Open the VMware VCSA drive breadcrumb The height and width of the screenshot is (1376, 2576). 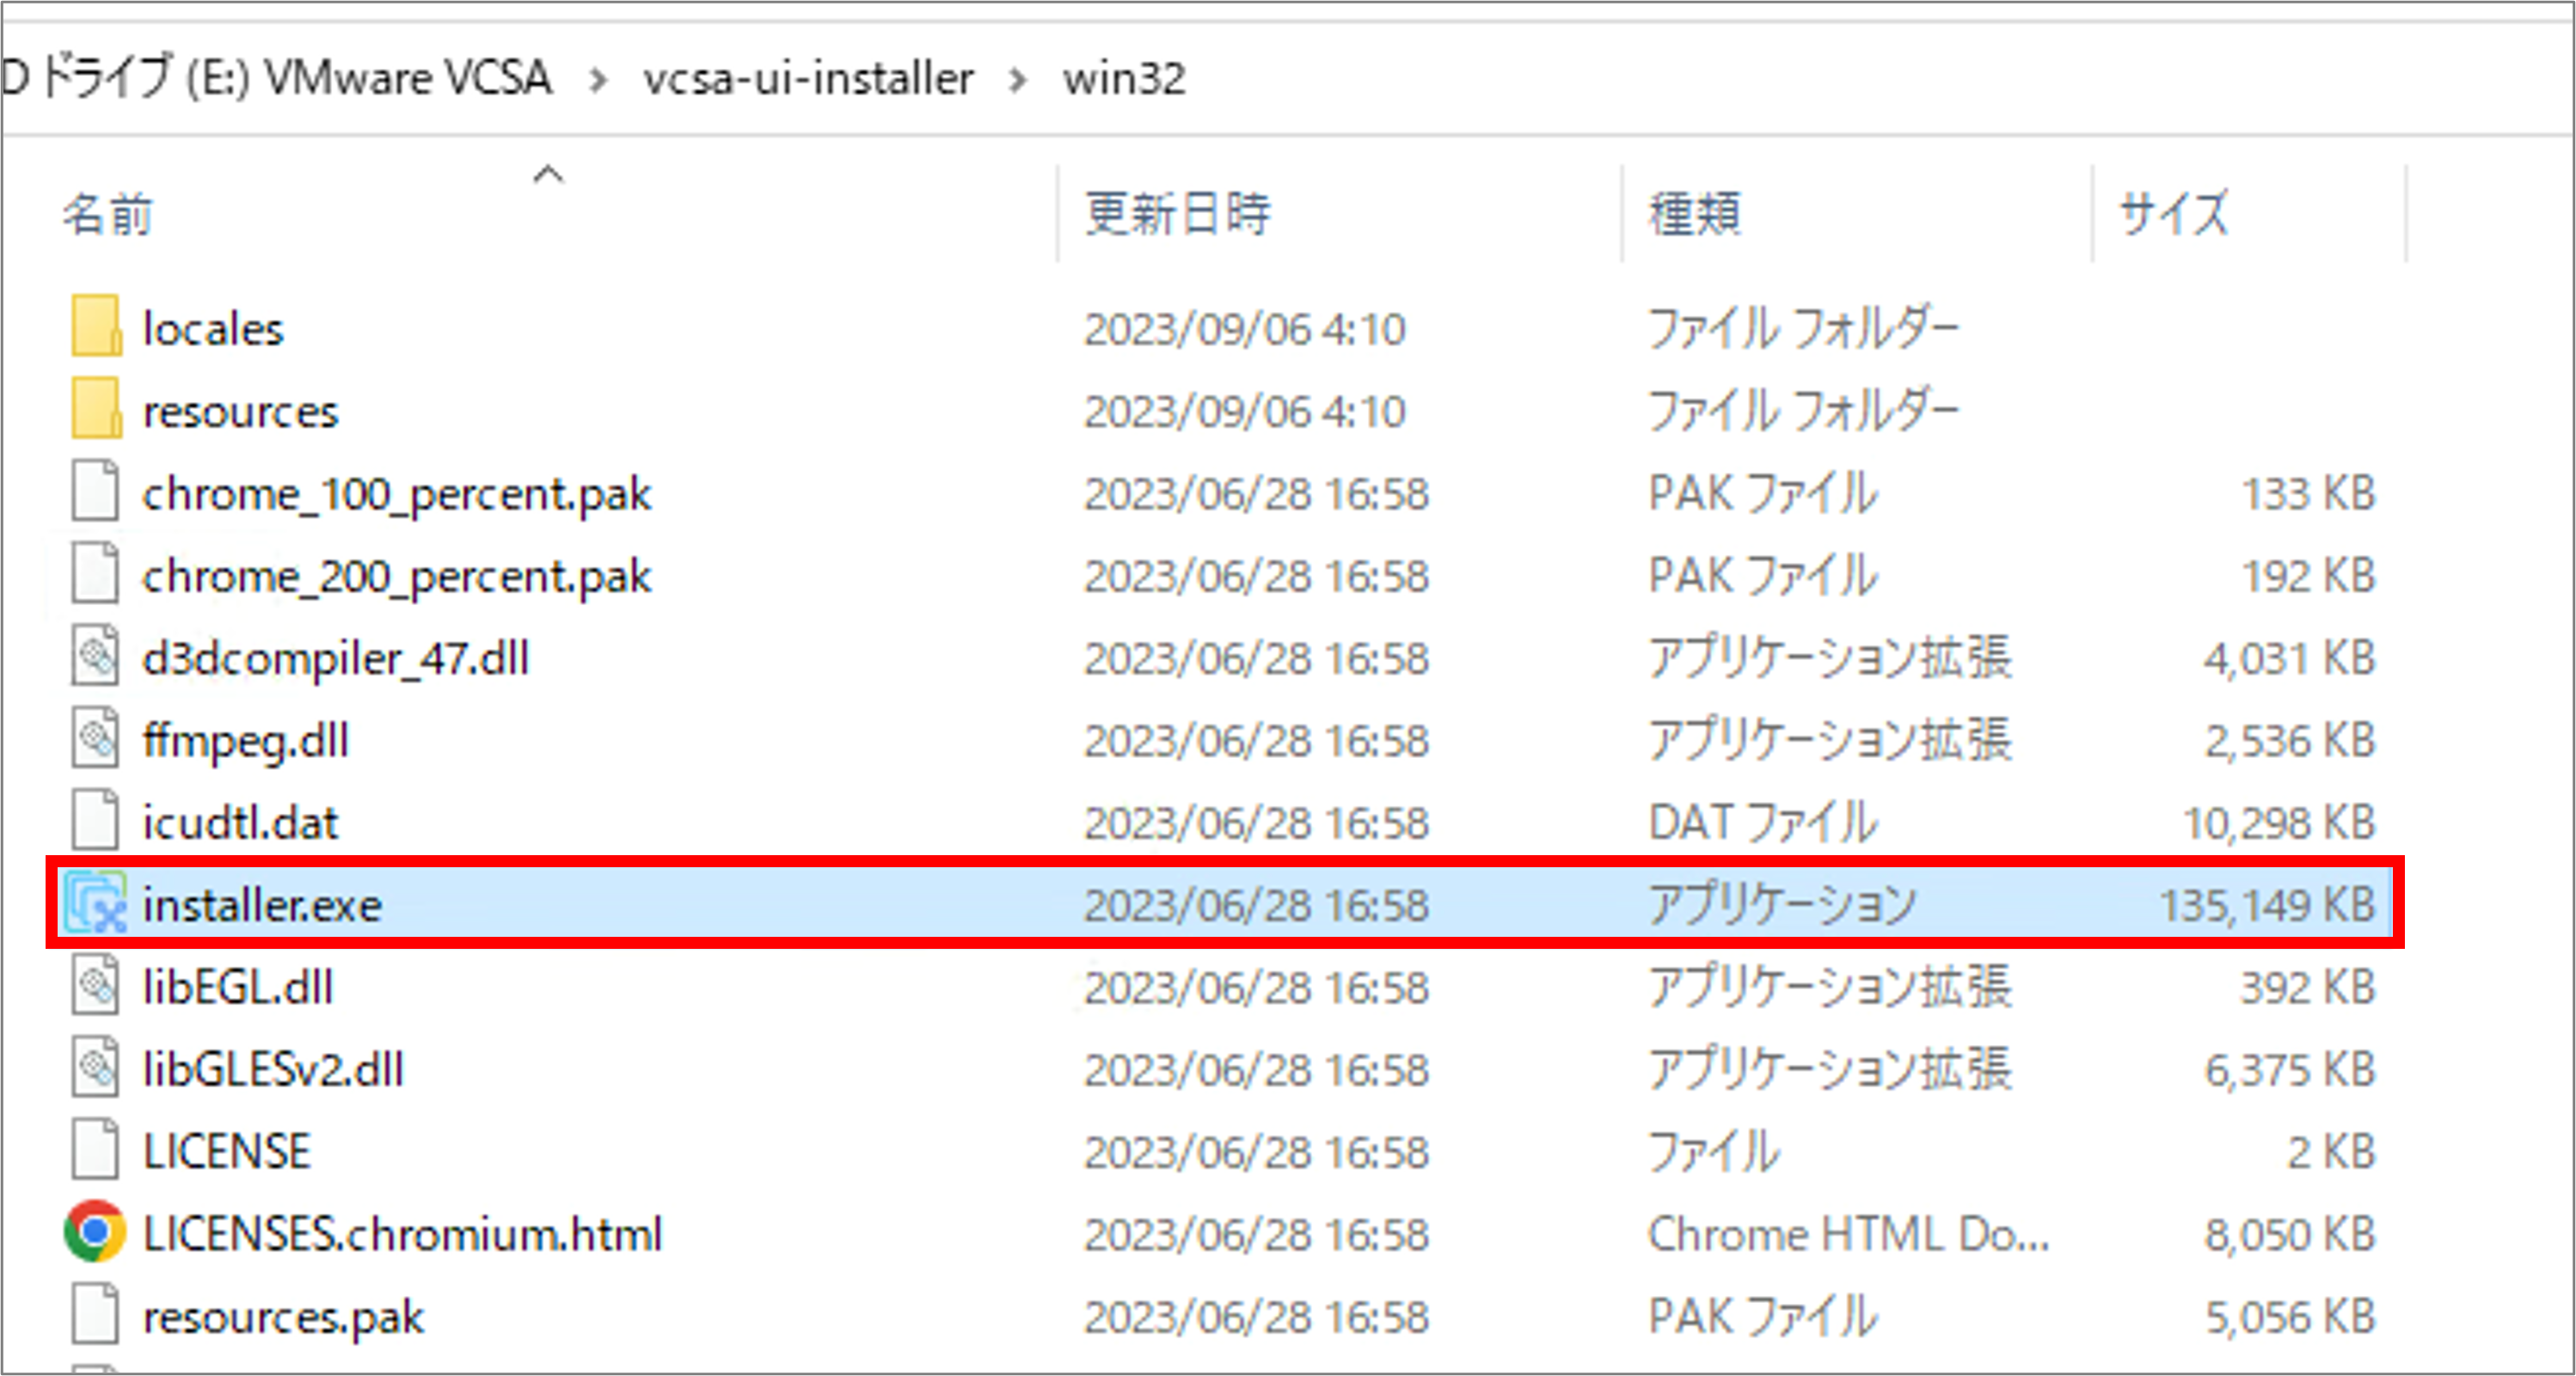coord(276,78)
